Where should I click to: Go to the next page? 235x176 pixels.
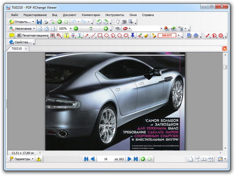(129, 159)
